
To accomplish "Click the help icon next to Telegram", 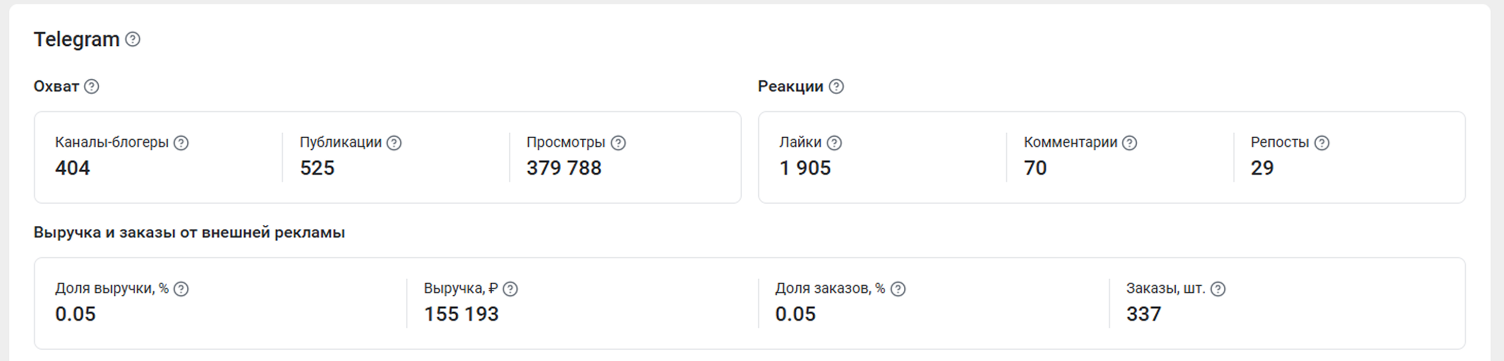I will coord(133,39).
